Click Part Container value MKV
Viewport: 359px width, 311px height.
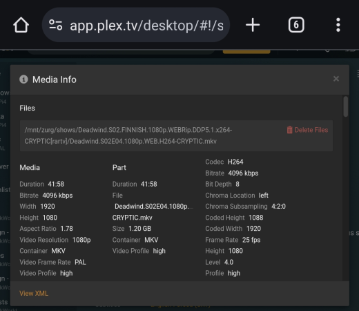point(151,240)
